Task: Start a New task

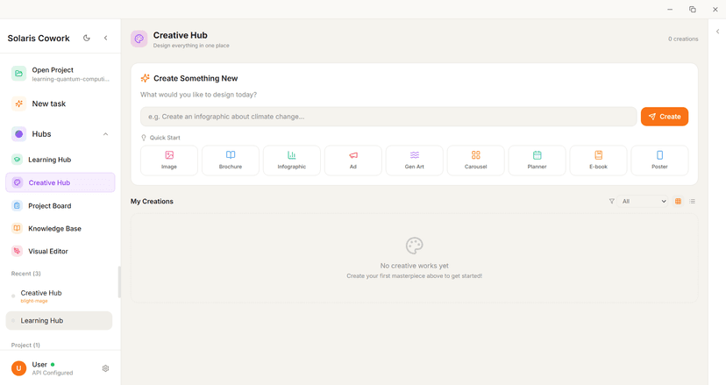Action: click(48, 103)
